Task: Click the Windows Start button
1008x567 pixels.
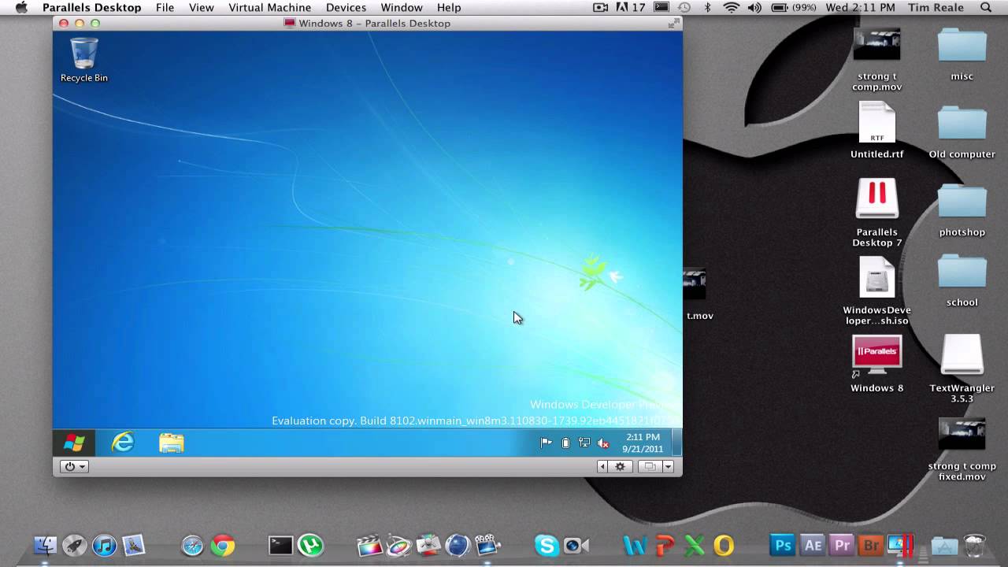Action: click(x=74, y=443)
